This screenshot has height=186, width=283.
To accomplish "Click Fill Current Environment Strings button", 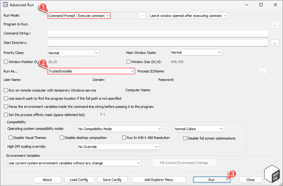I will tap(184, 163).
